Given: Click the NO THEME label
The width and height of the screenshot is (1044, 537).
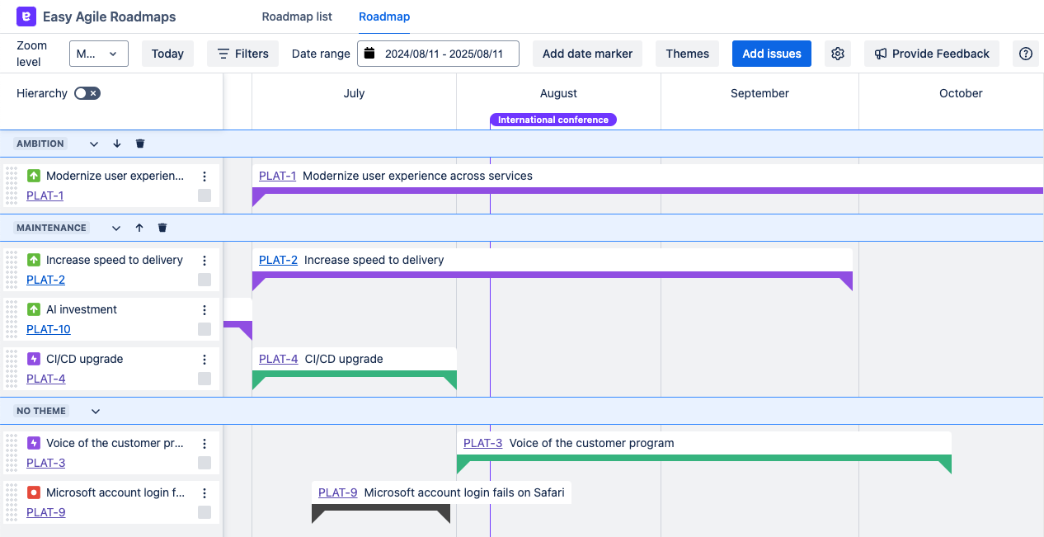Looking at the screenshot, I should 41,411.
